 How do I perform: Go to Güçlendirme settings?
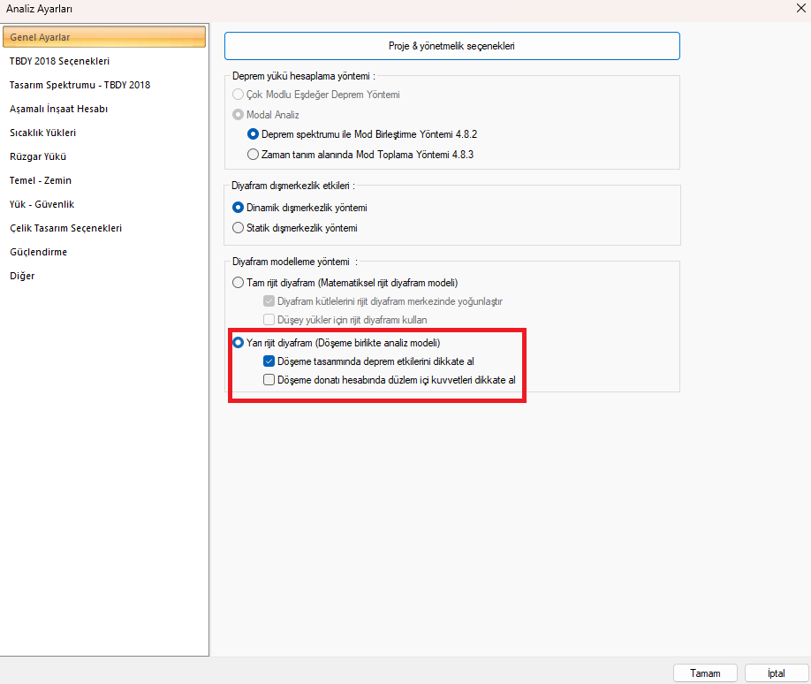(x=38, y=252)
